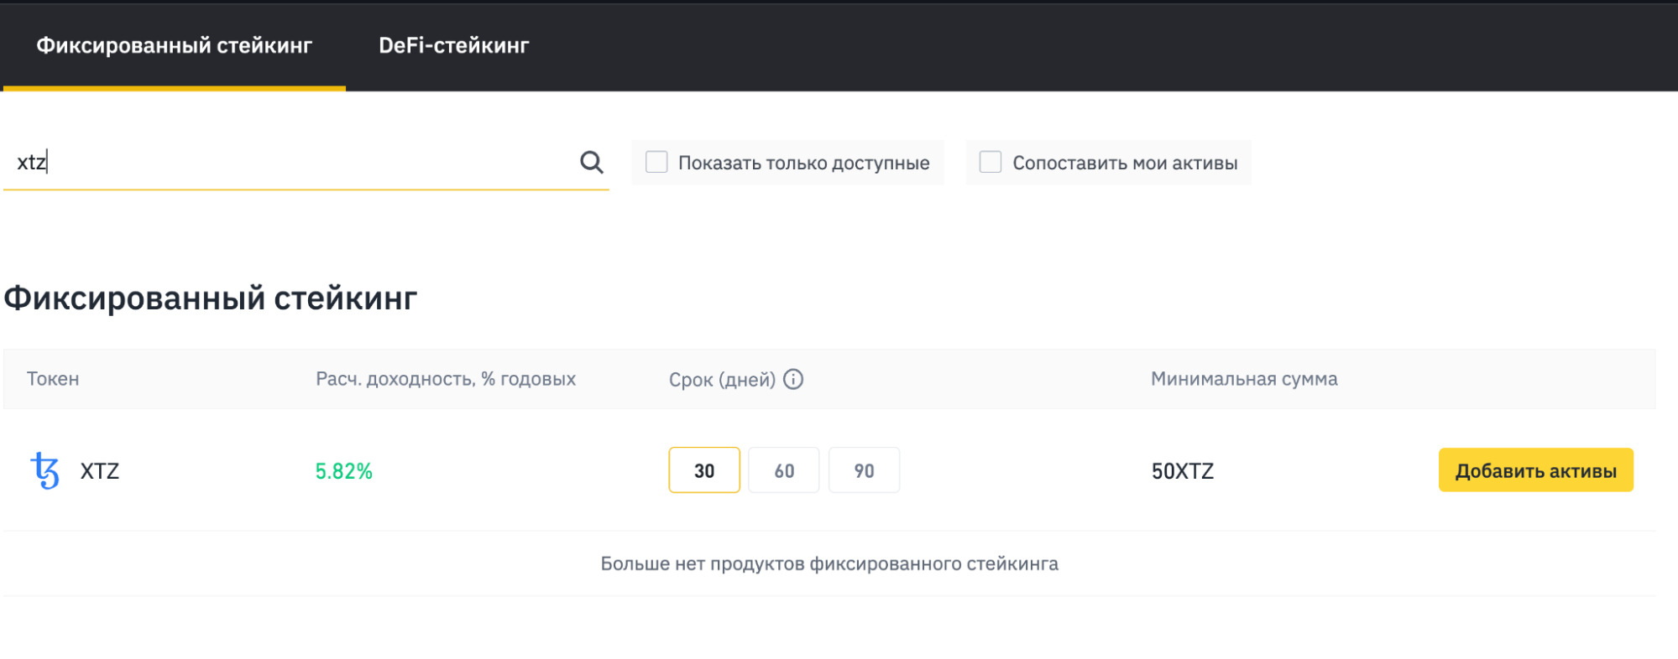Image resolution: width=1678 pixels, height=659 pixels.
Task: Click the 50XTZ minimum amount
Action: pos(1182,471)
